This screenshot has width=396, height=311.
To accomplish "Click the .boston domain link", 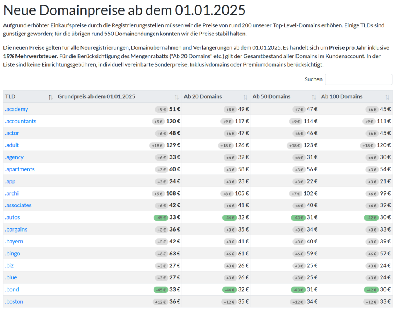I will click(x=14, y=301).
